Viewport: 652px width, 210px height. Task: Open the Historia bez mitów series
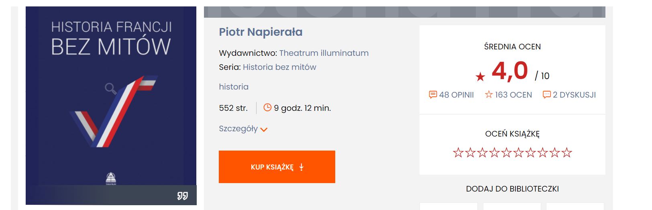tap(279, 67)
